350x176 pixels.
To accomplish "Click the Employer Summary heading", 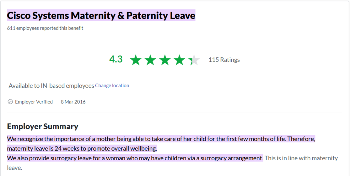I will coord(43,127).
